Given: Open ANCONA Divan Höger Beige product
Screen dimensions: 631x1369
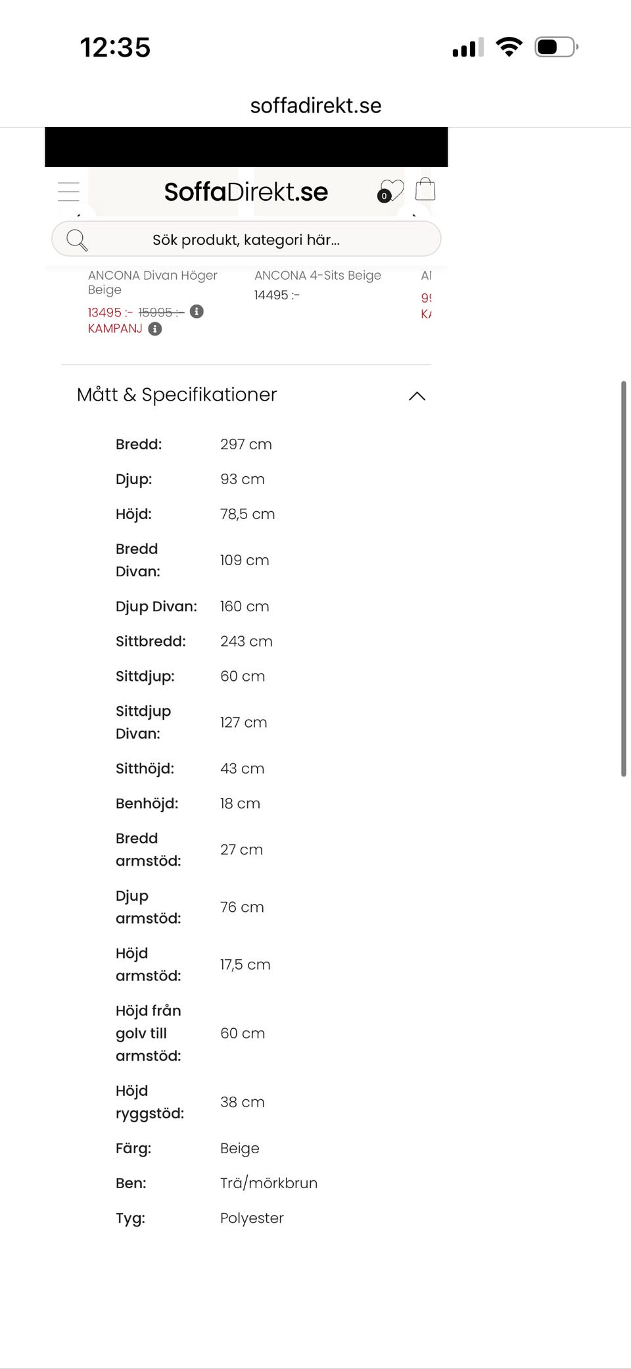Looking at the screenshot, I should 152,282.
